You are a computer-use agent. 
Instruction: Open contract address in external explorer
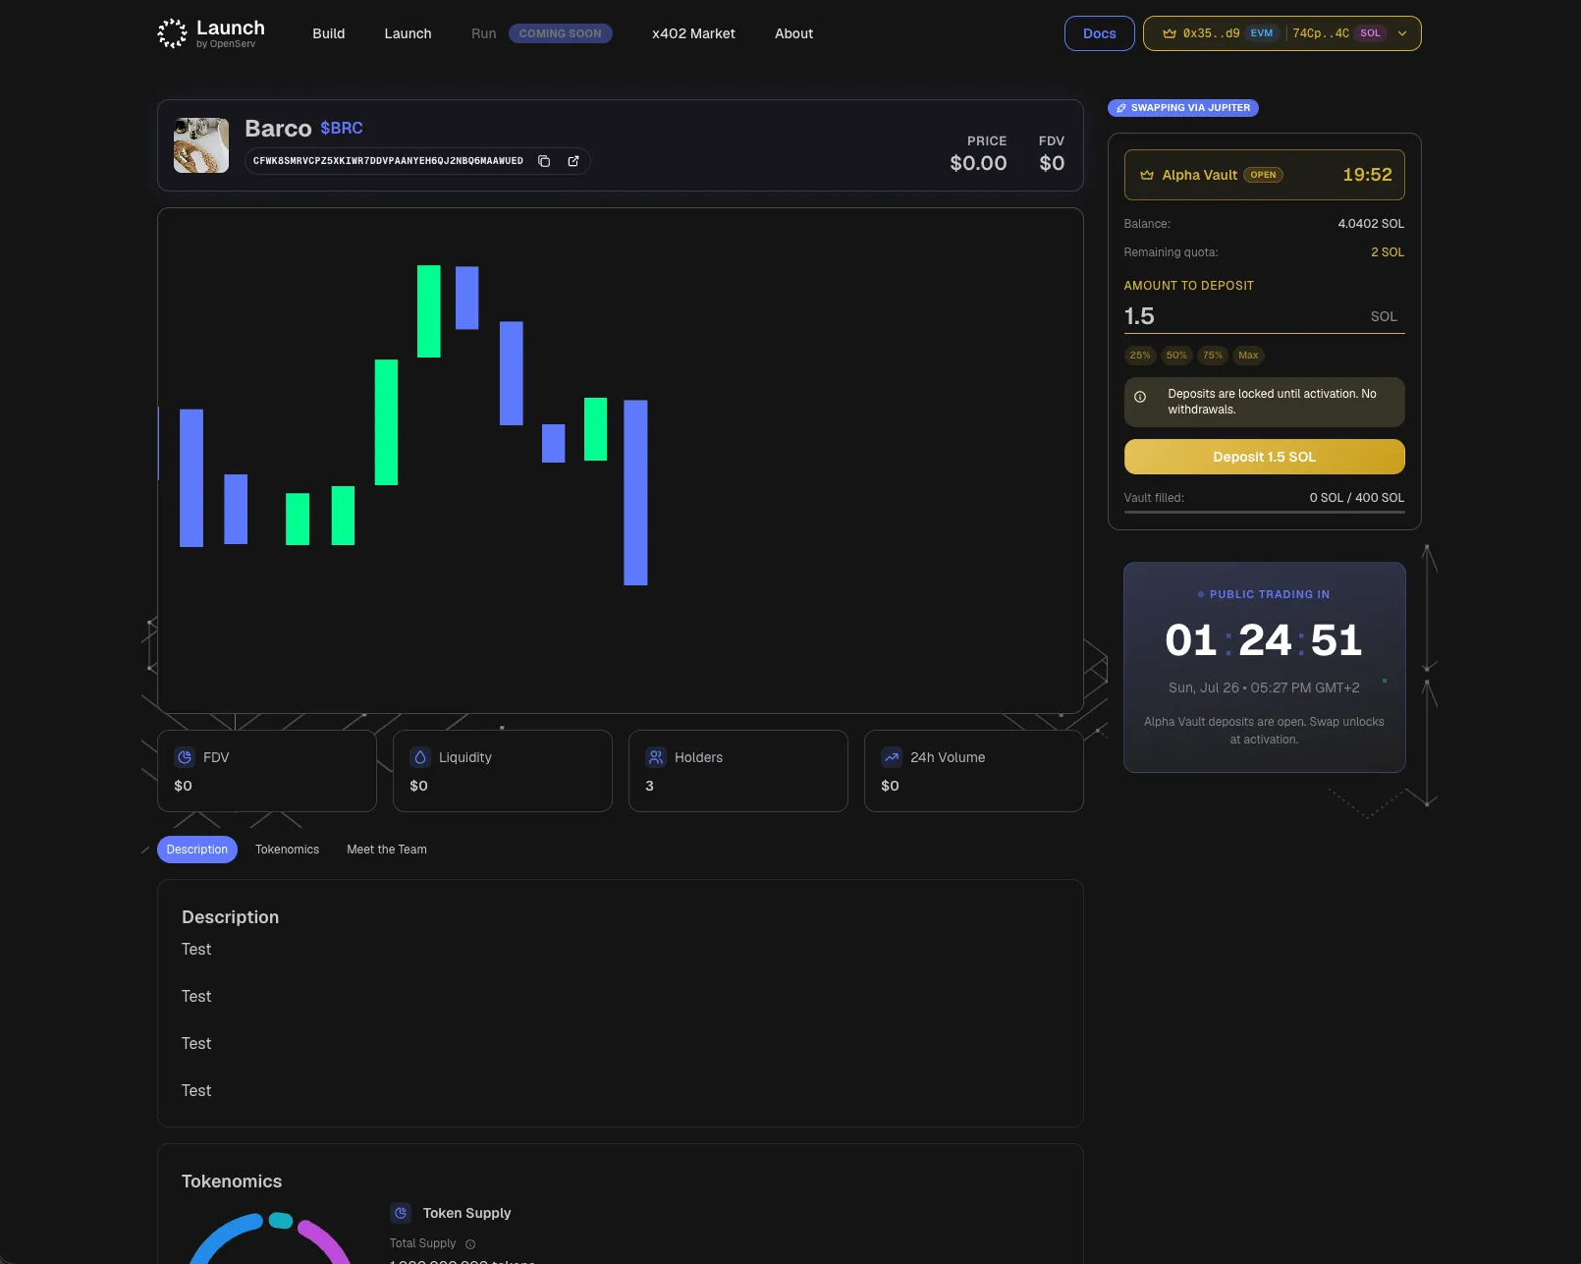click(x=573, y=161)
